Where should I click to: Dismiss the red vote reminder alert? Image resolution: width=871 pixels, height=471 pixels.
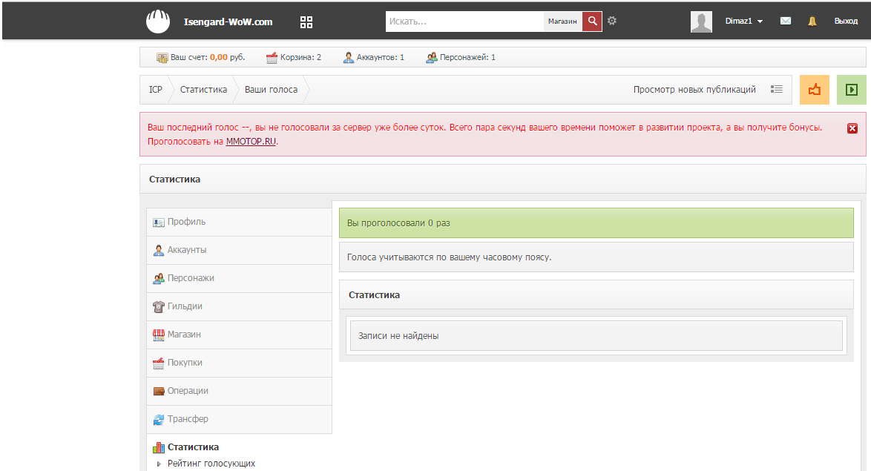[852, 128]
